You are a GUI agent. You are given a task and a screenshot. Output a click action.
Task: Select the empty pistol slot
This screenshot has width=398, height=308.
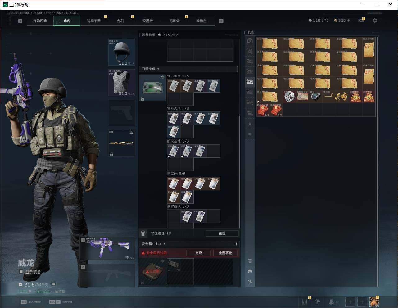coord(121,113)
